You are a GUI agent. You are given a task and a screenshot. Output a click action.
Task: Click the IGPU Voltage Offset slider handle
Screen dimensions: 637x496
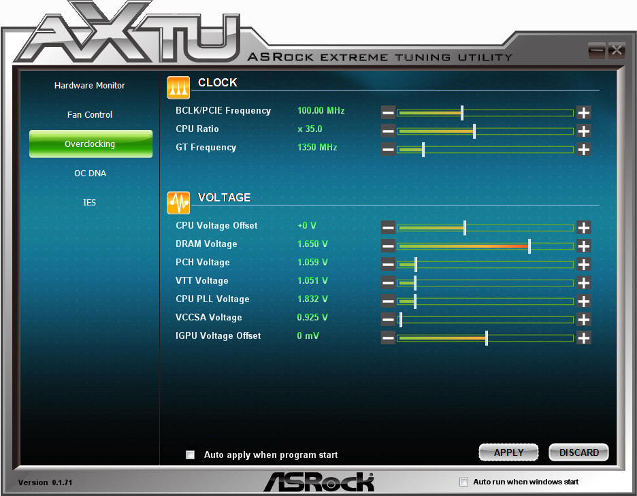coord(487,337)
